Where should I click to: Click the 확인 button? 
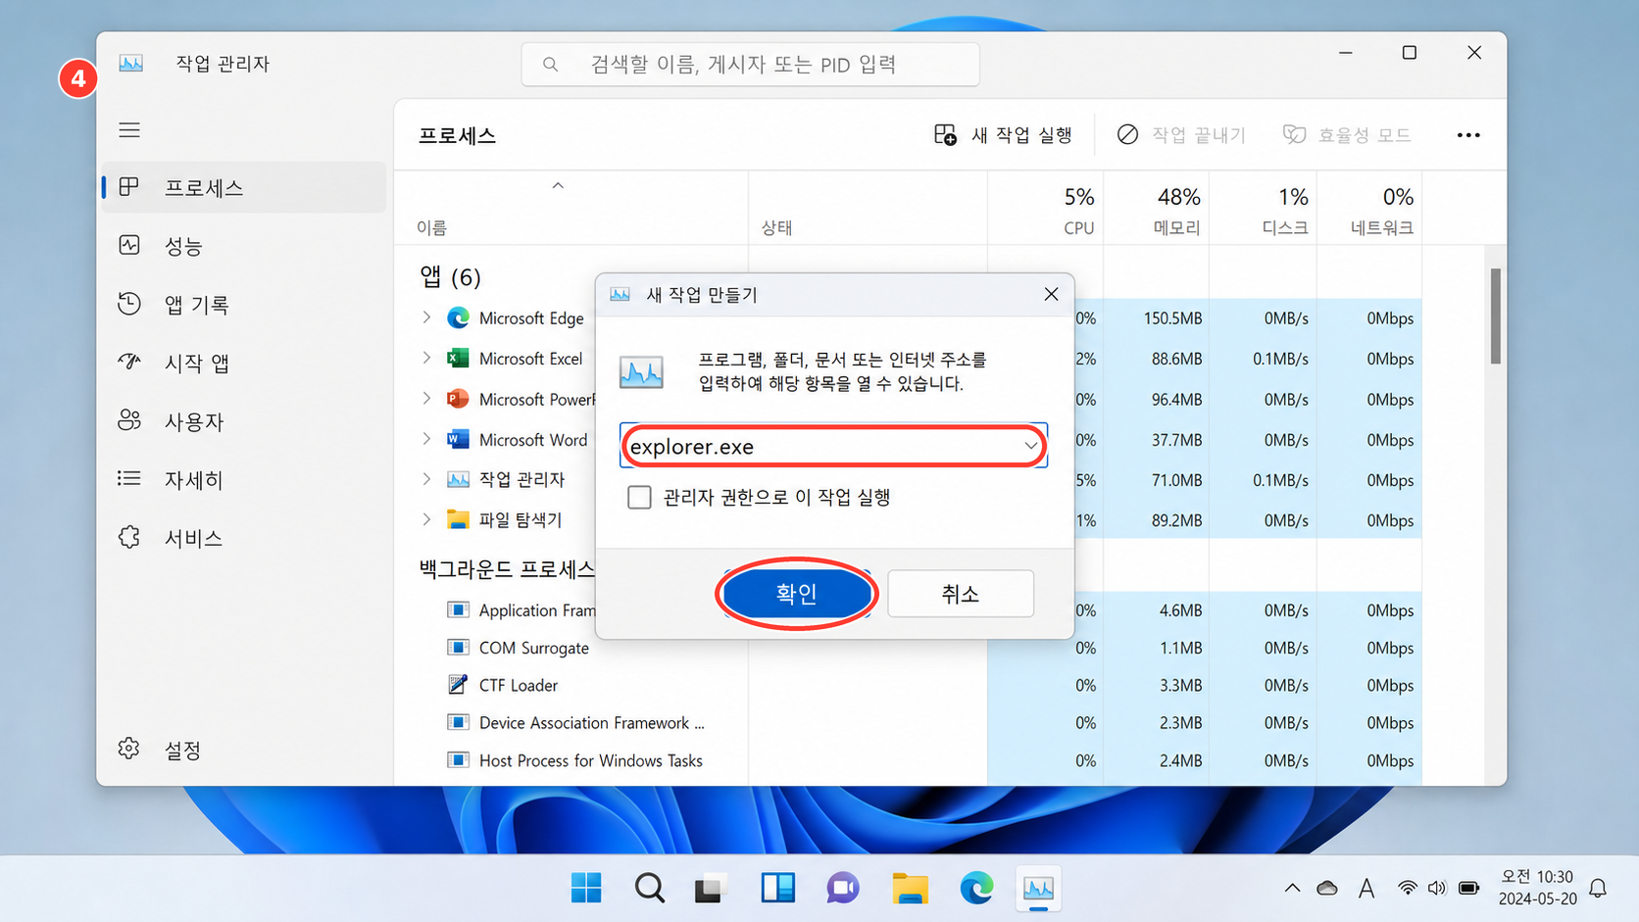[796, 594]
